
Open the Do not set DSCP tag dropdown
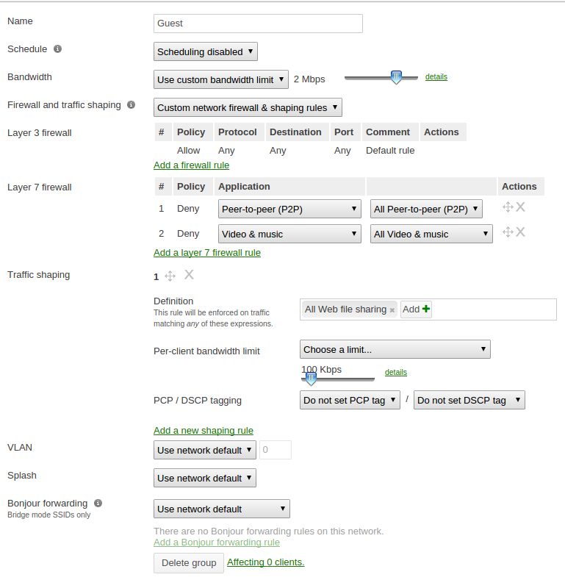[469, 401]
